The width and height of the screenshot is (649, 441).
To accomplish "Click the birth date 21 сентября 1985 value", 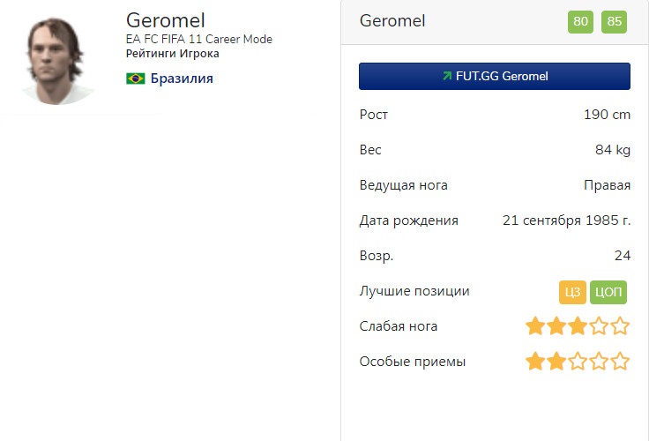I will [566, 220].
